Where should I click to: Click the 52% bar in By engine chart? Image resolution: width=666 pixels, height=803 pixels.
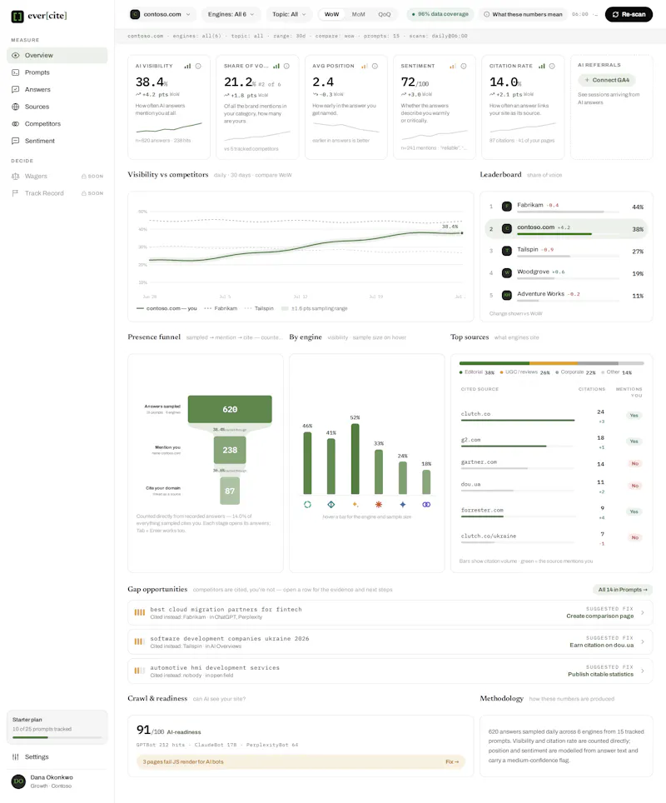coord(355,459)
